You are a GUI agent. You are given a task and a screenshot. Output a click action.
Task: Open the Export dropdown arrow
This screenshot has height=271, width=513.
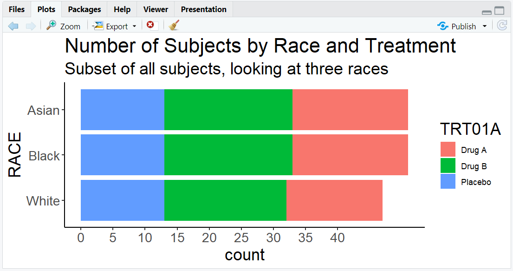click(133, 26)
